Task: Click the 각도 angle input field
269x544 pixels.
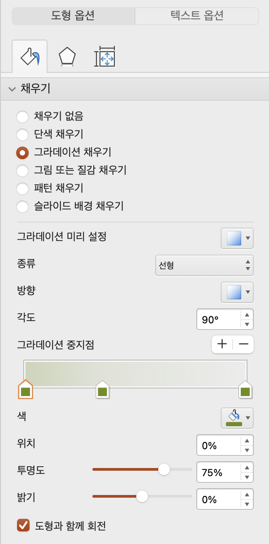Action: pos(218,320)
